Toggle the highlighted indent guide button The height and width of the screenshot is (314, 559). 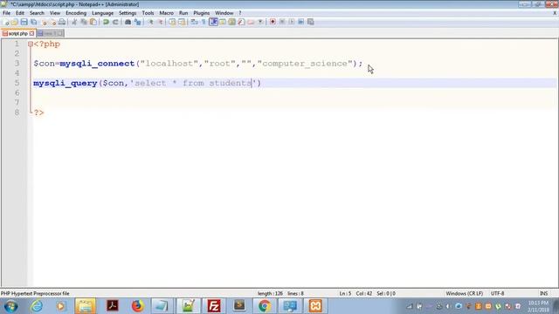(213, 22)
